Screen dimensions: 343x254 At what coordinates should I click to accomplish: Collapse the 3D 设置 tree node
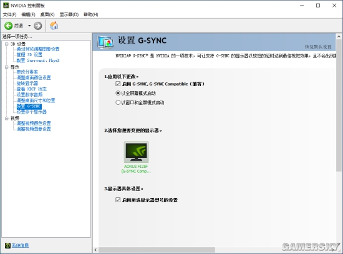point(7,44)
